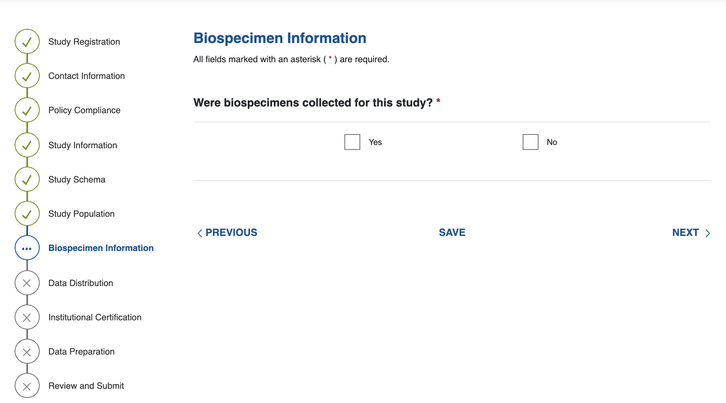This screenshot has height=403, width=726.
Task: Click the left chevron beside PREVIOUS
Action: click(x=200, y=233)
